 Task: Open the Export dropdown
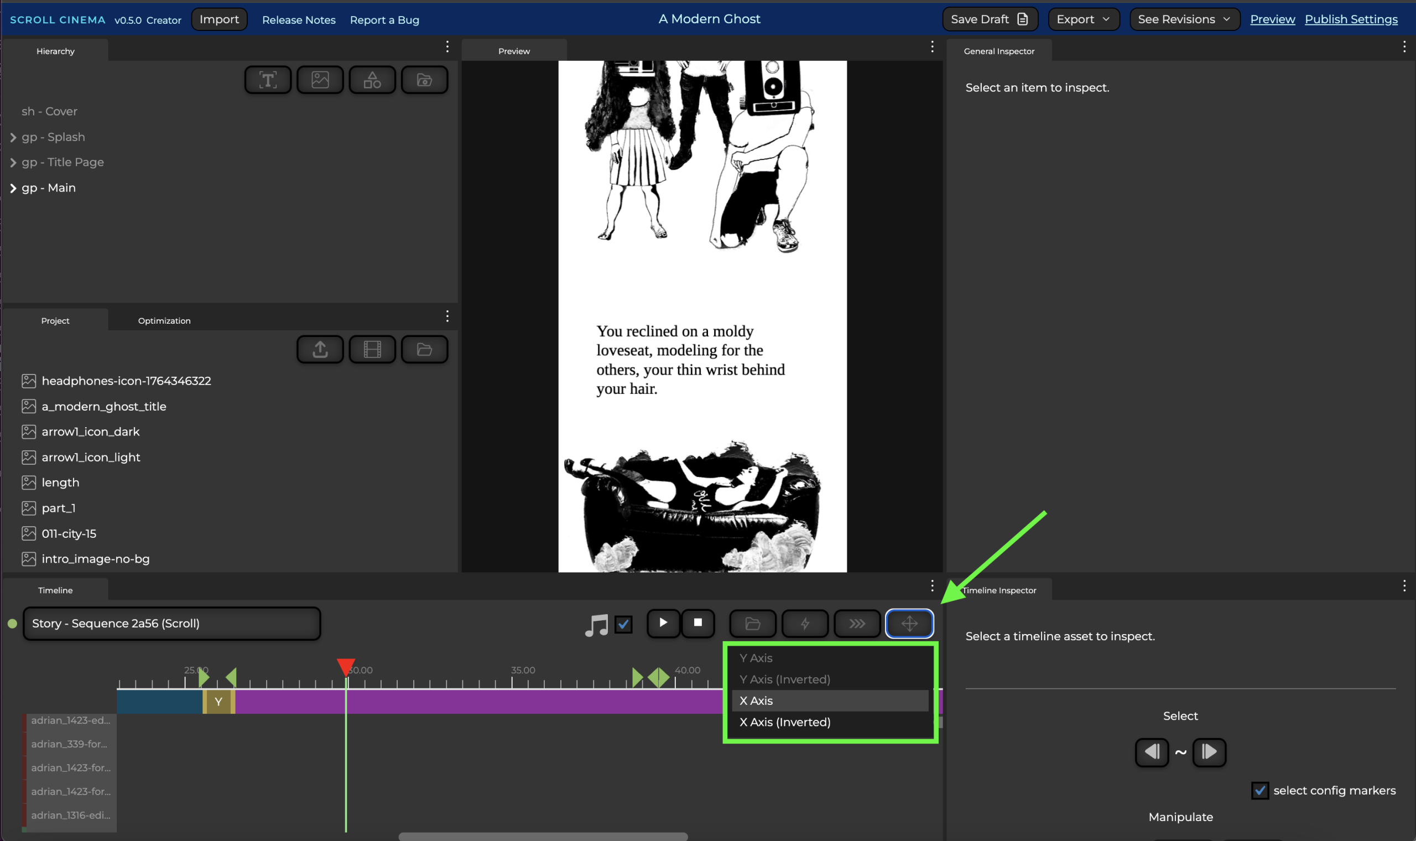[1083, 19]
